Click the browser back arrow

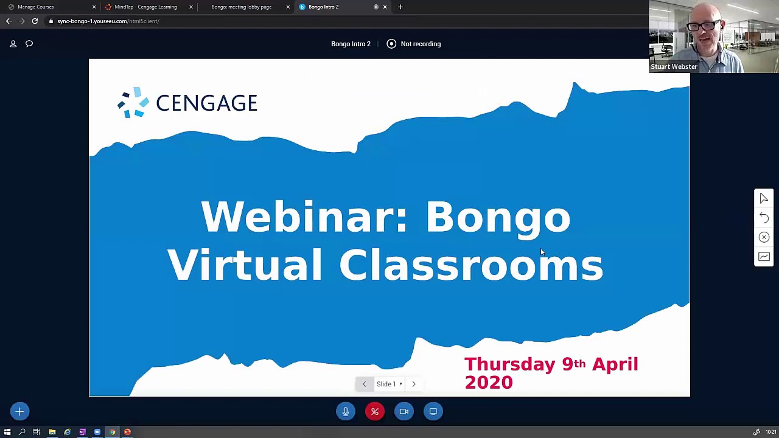click(9, 21)
